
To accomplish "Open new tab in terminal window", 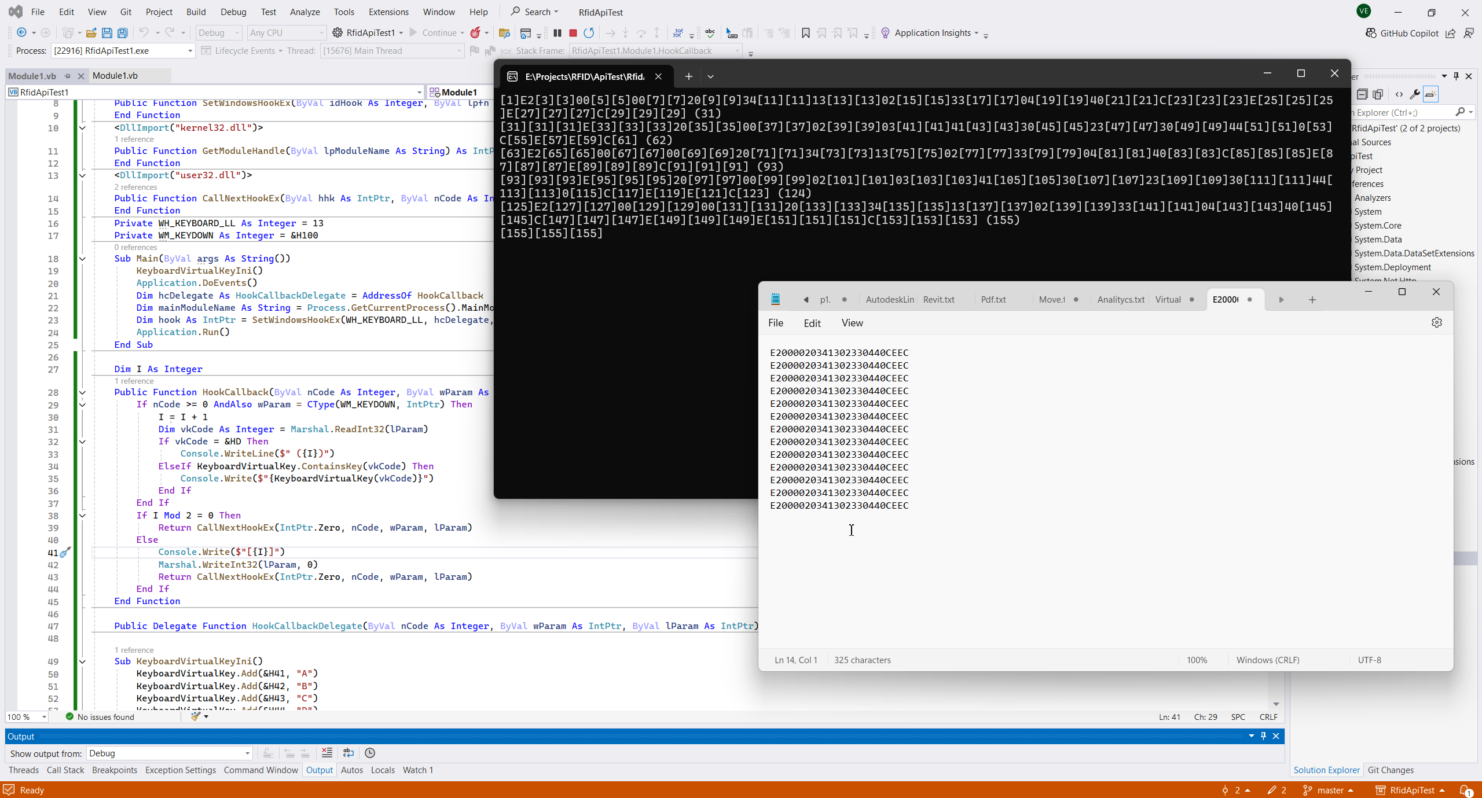I will click(688, 76).
